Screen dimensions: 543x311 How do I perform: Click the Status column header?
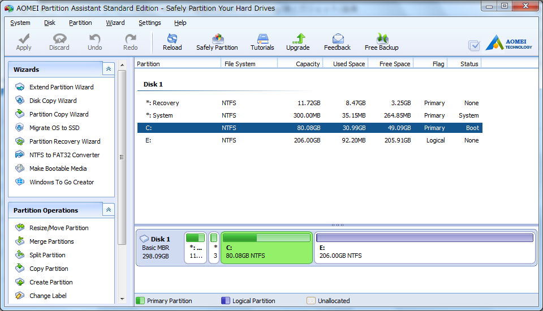(464, 64)
